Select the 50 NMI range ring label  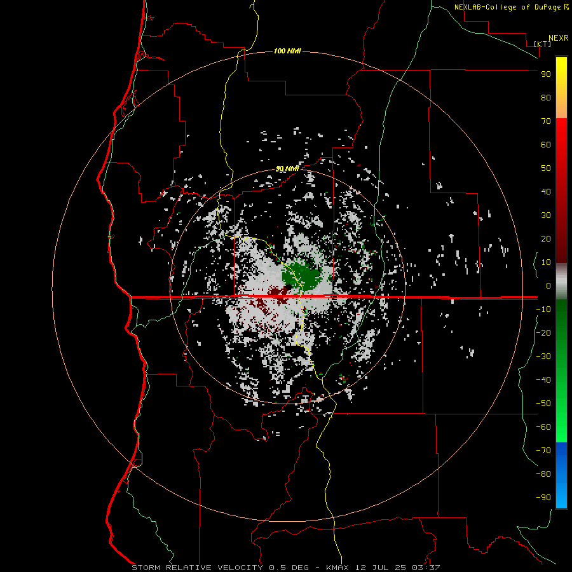click(287, 168)
